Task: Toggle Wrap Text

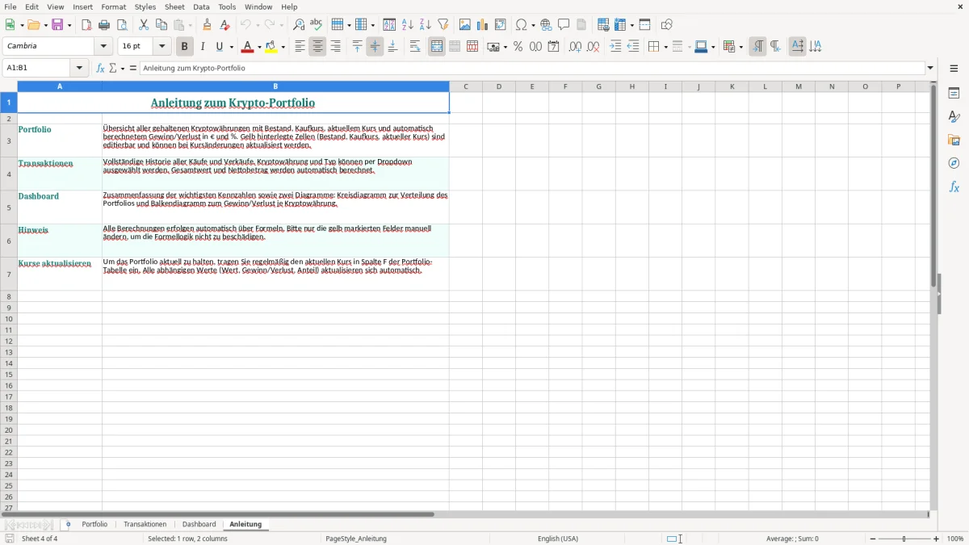Action: click(415, 47)
